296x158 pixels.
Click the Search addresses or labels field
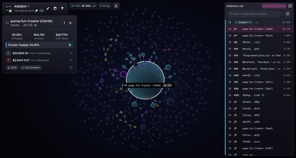[254, 14]
